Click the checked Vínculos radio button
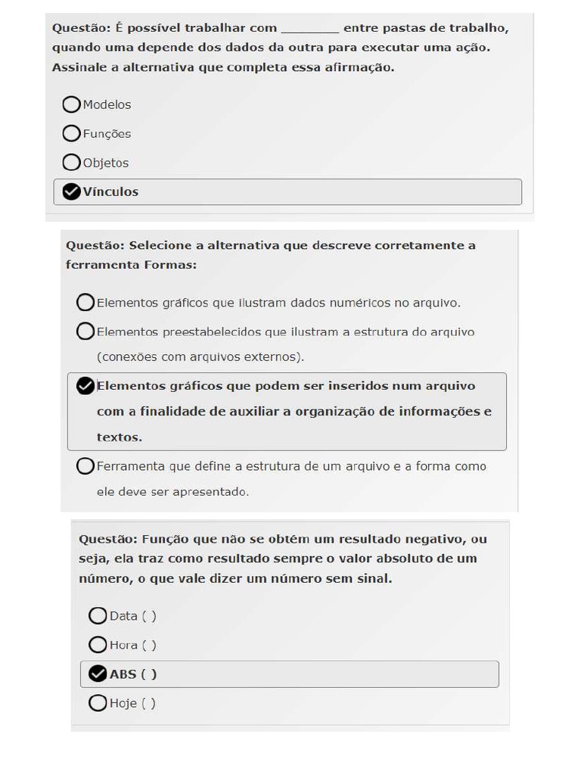This screenshot has width=581, height=775. coord(71,192)
